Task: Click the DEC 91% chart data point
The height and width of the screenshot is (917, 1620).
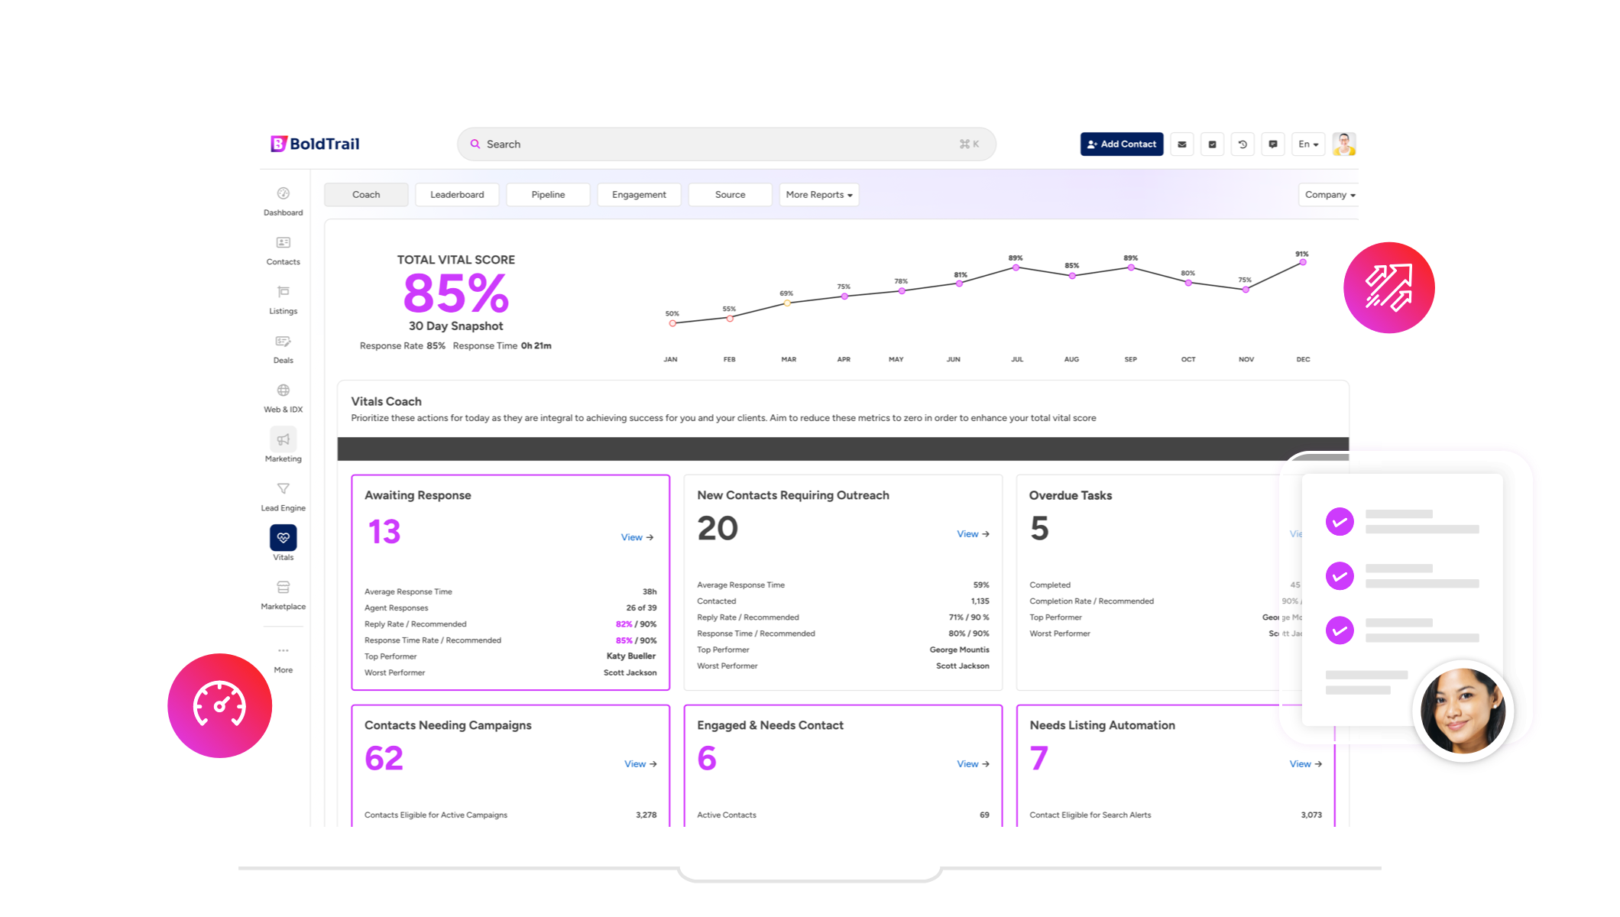Action: click(x=1303, y=262)
